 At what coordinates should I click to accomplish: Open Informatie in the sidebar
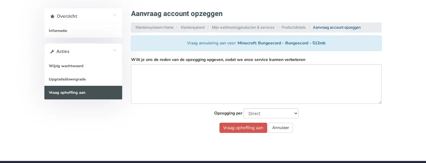point(83,31)
